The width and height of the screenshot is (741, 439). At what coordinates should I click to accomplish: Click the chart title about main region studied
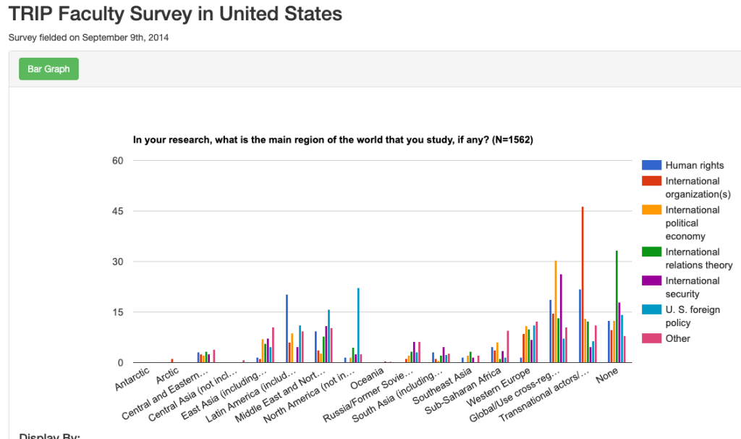click(x=333, y=140)
